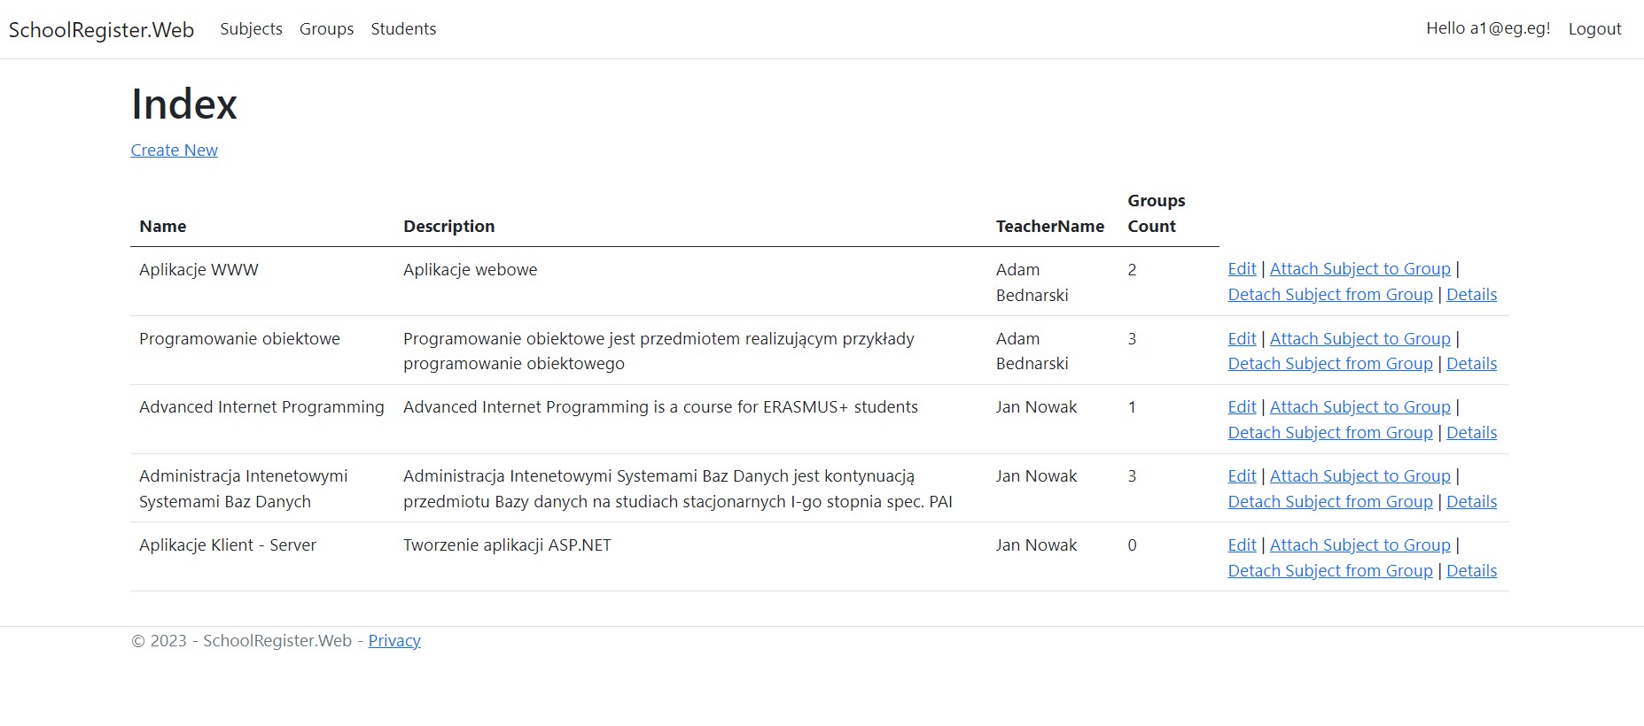Attach Advanced Internet Programming to a group
Screen dimensions: 1644x726
[x=1360, y=407]
